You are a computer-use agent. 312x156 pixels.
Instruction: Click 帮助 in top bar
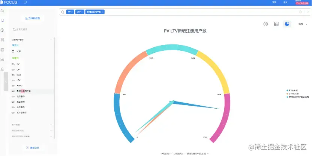(x=274, y=2)
